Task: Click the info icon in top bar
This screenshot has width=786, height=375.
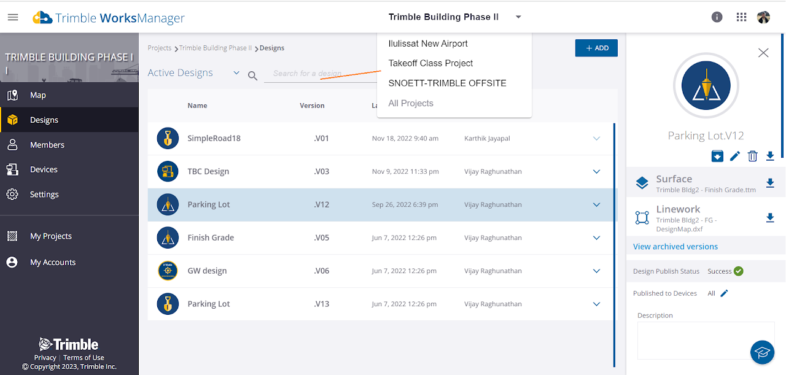Action: 717,17
